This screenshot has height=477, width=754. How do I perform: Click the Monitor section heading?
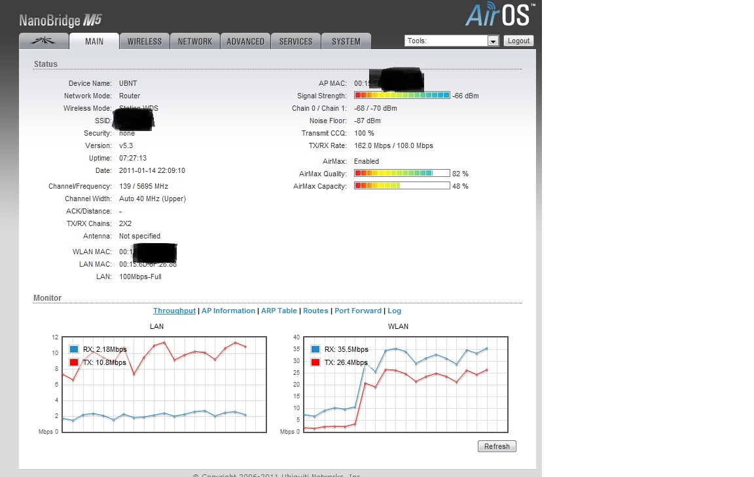(48, 298)
